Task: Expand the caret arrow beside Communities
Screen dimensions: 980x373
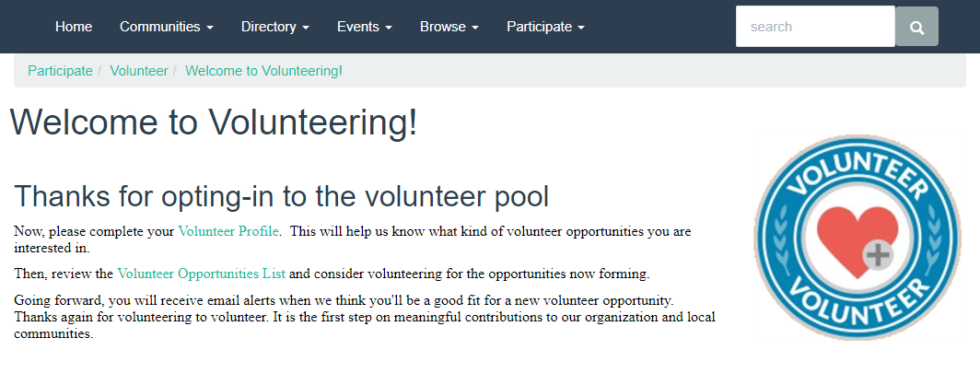Action: (210, 29)
